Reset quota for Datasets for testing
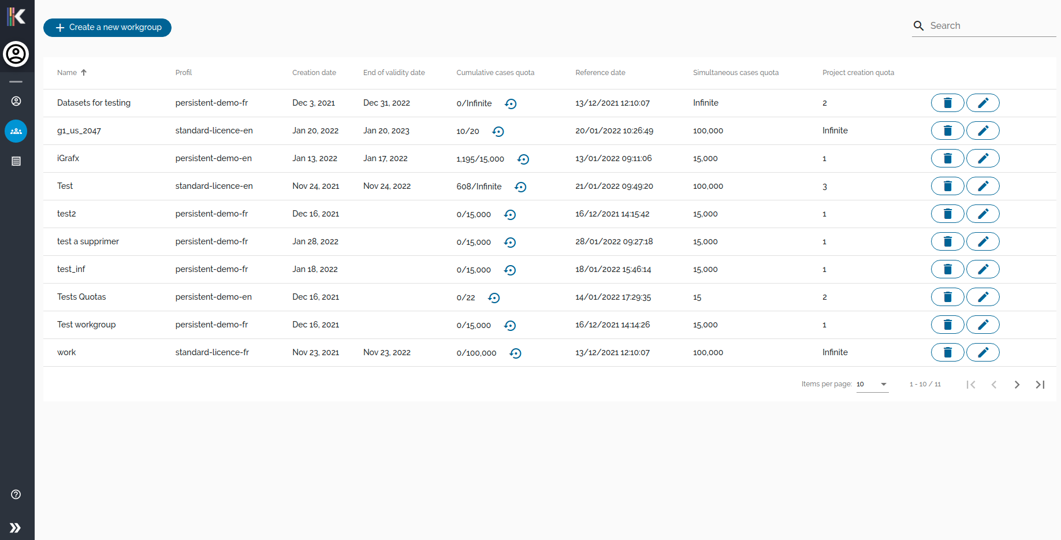Viewport: 1061px width, 540px height. 511,104
